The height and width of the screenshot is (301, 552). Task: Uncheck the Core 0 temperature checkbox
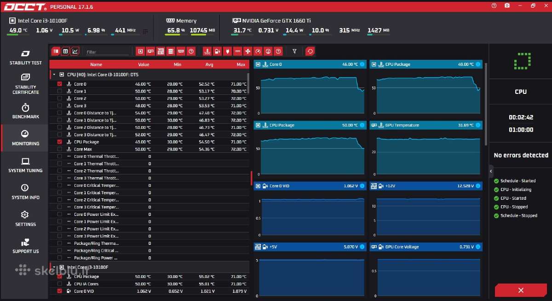click(59, 84)
